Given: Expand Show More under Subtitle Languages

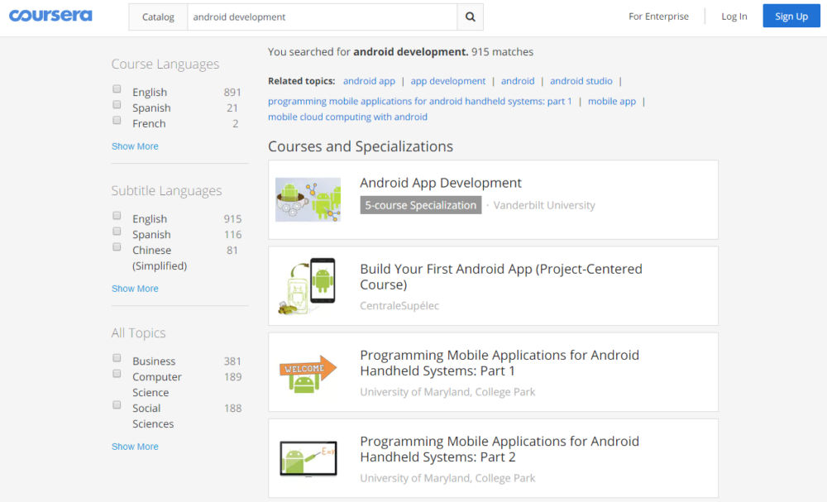Looking at the screenshot, I should point(135,289).
